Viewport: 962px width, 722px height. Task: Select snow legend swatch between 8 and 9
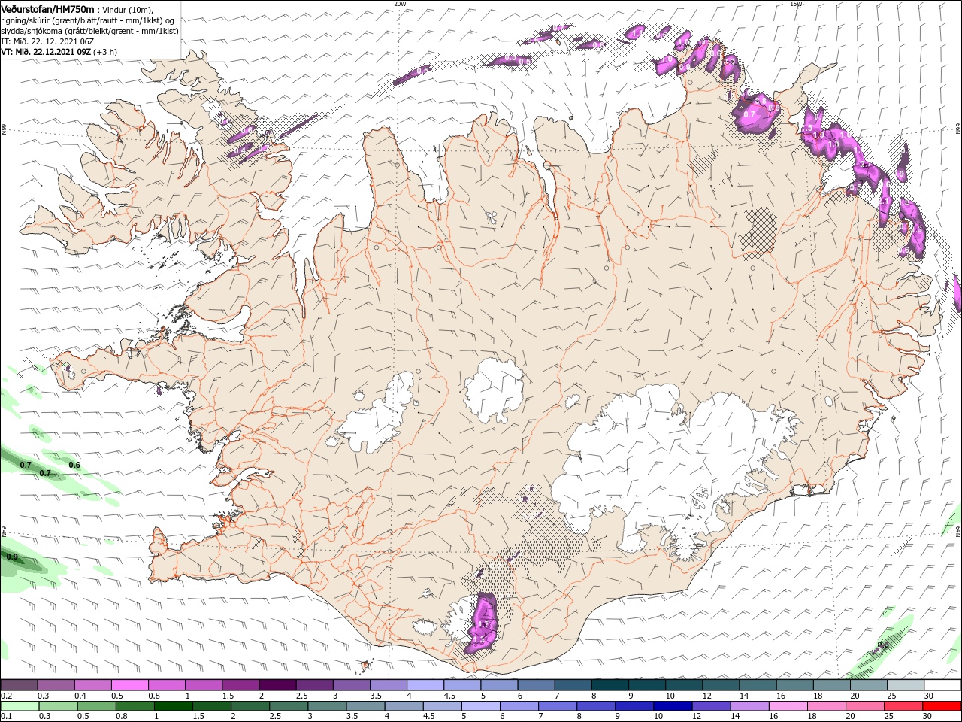610,684
